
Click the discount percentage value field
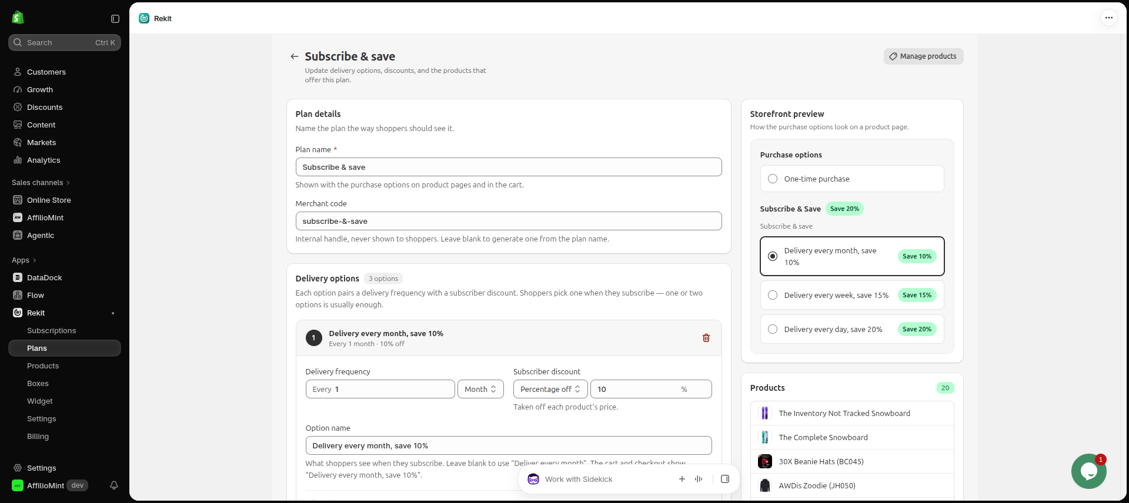[651, 389]
